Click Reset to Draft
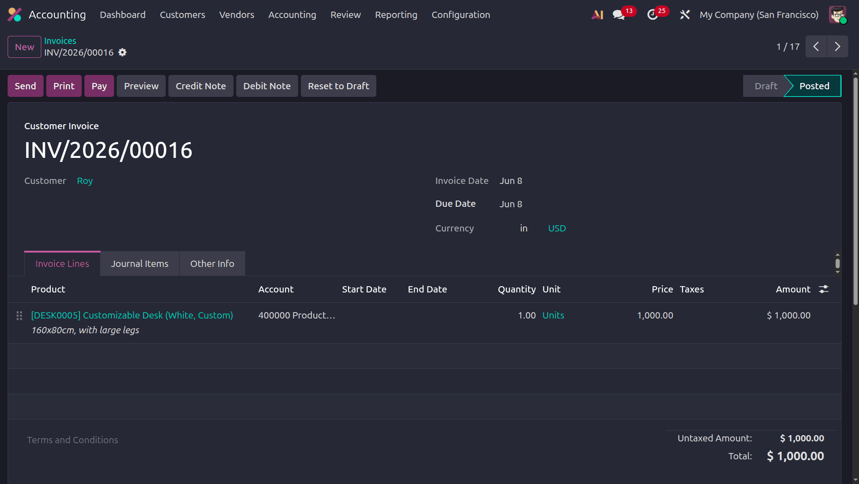 pyautogui.click(x=338, y=86)
